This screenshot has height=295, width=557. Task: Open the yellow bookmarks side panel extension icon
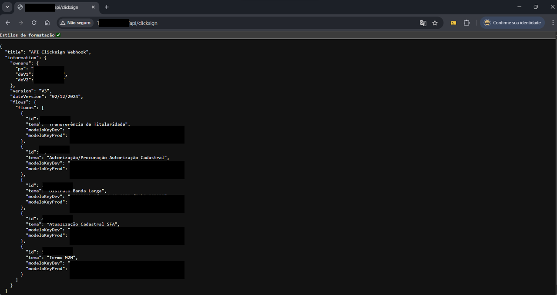click(453, 23)
